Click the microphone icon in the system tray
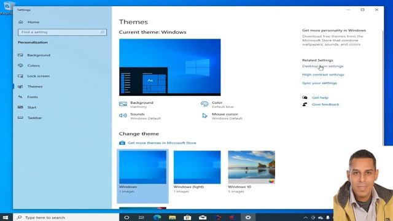This screenshot has height=221, width=393. click(328, 218)
